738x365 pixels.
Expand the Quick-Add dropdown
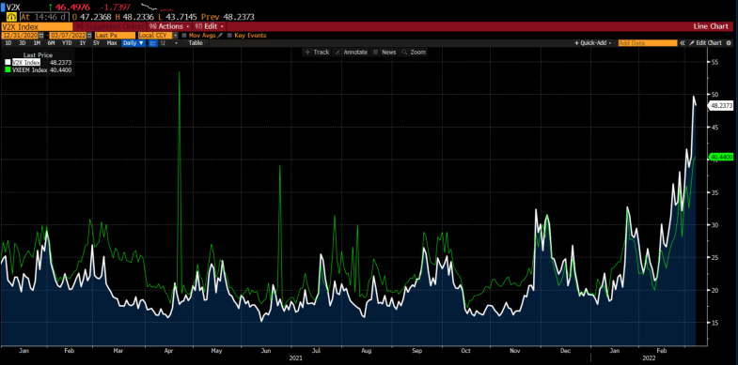(592, 43)
